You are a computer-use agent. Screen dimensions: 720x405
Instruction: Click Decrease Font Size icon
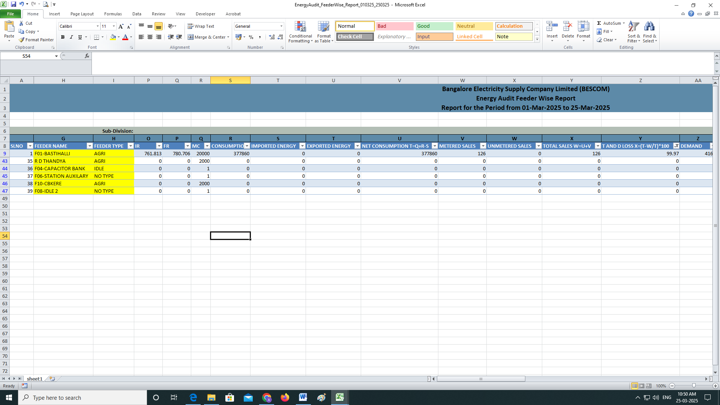[129, 26]
